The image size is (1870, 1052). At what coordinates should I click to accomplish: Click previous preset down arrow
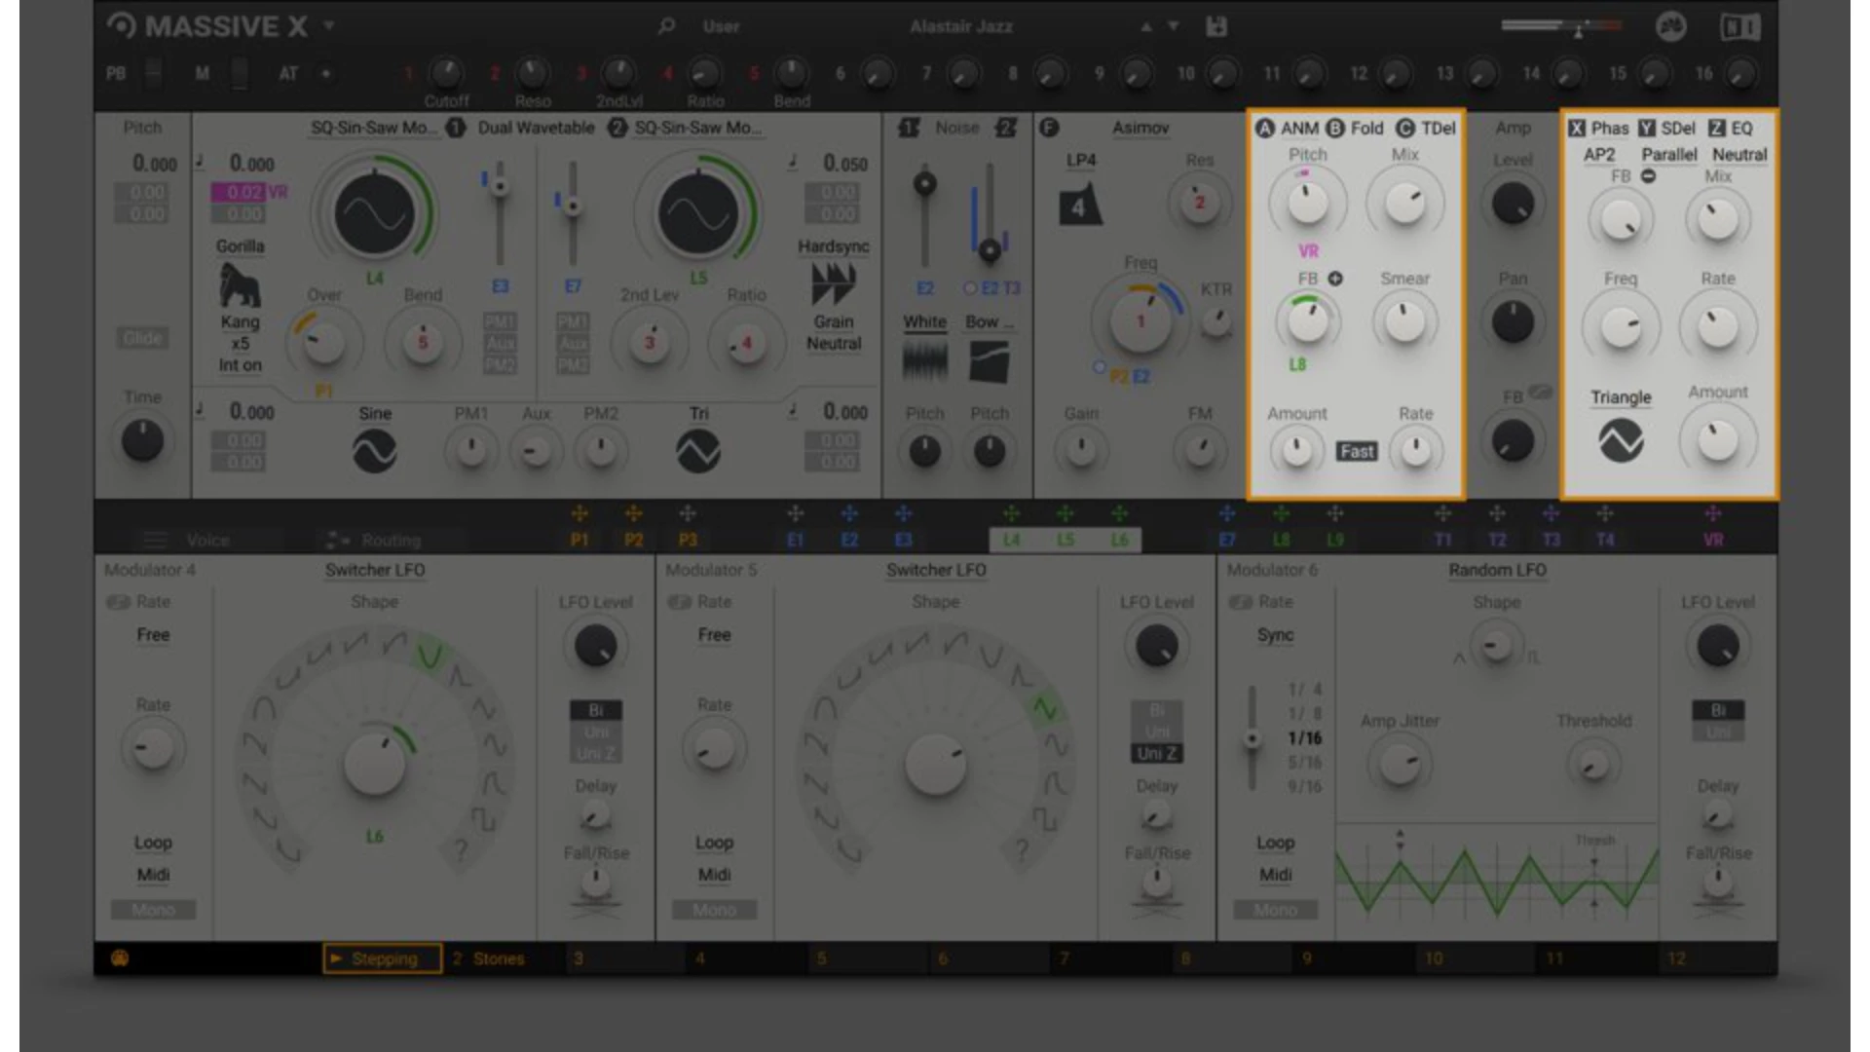tap(1174, 27)
